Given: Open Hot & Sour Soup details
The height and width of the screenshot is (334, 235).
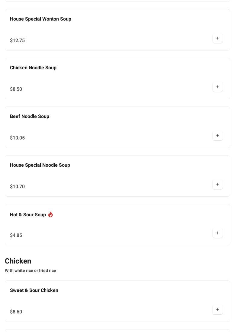Looking at the screenshot, I should [28, 215].
